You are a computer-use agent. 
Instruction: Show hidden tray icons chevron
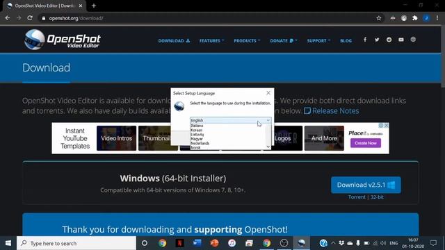333,243
